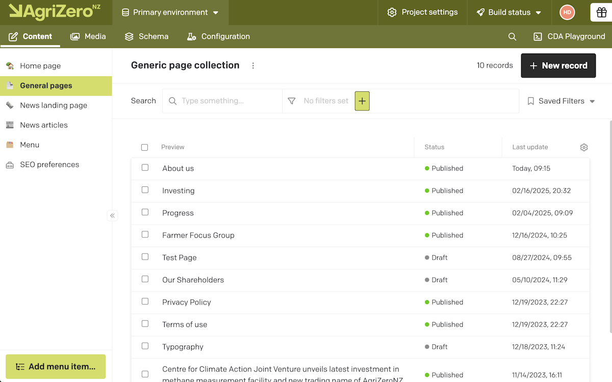
Task: Check the Test Page row checkbox
Action: pyautogui.click(x=145, y=257)
